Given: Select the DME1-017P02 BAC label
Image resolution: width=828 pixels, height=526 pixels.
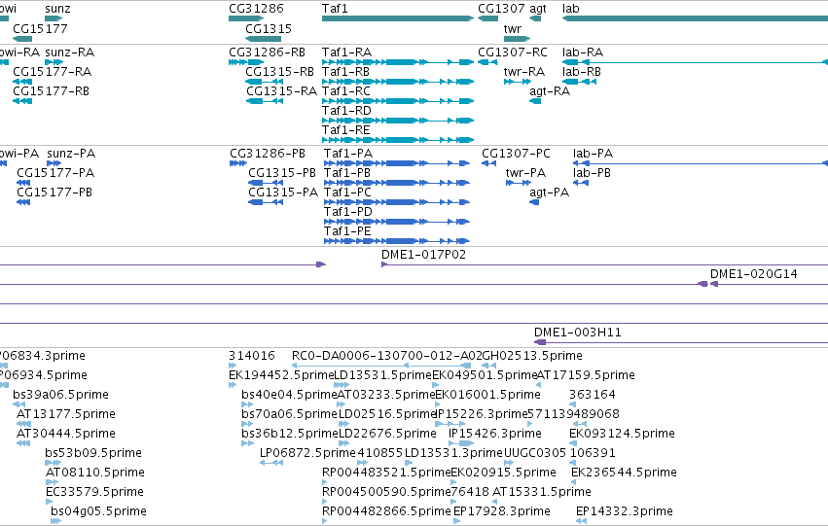Looking at the screenshot, I should tap(423, 255).
